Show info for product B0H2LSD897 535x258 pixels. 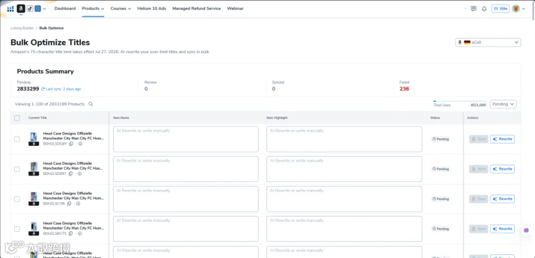click(80, 174)
